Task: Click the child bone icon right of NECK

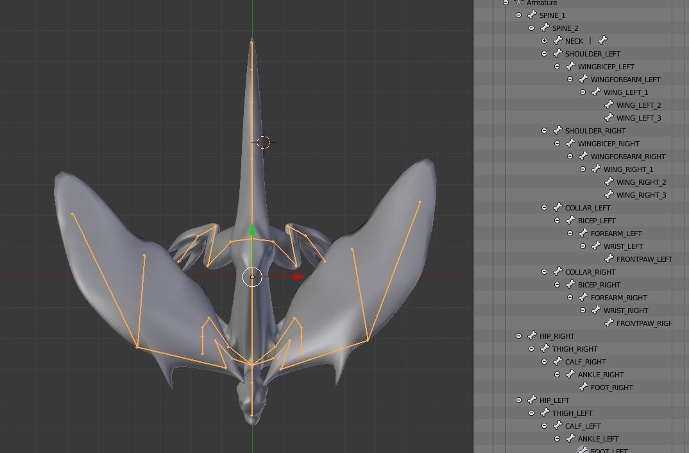Action: coord(602,40)
